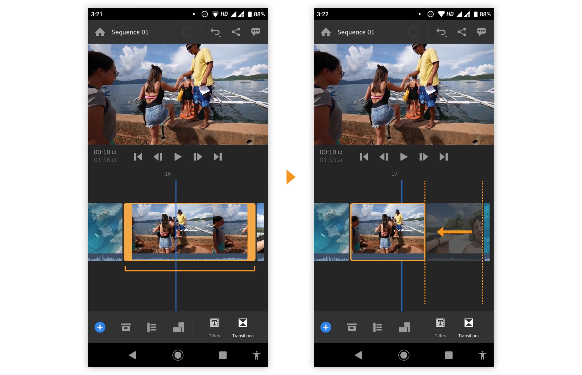Viewport: 582px width, 375px height.
Task: Tap home icon in left phone header
Action: pyautogui.click(x=100, y=32)
